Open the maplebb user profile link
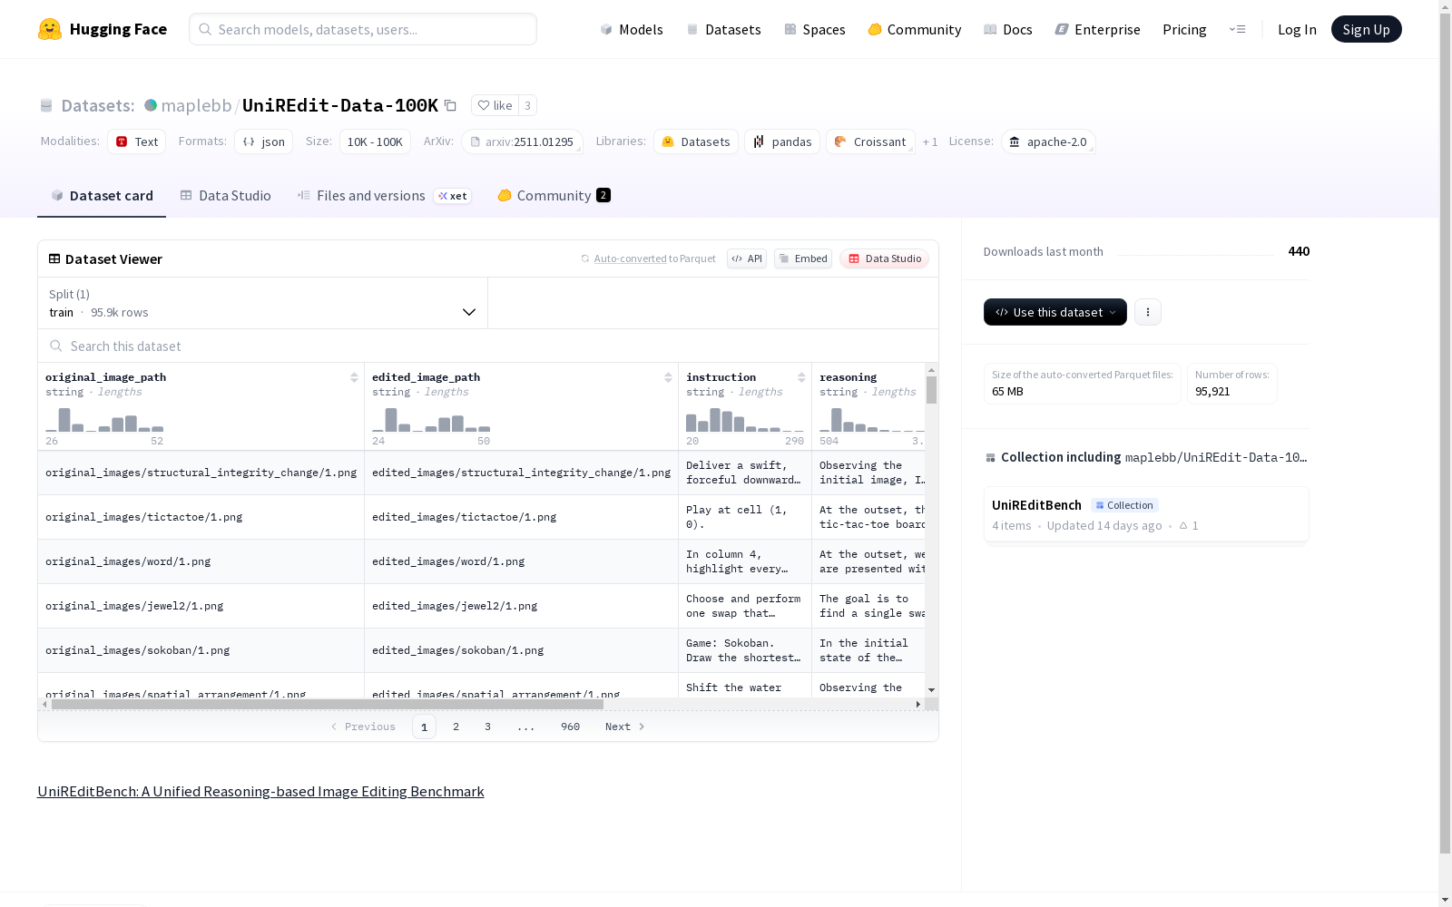The image size is (1452, 907). [196, 105]
